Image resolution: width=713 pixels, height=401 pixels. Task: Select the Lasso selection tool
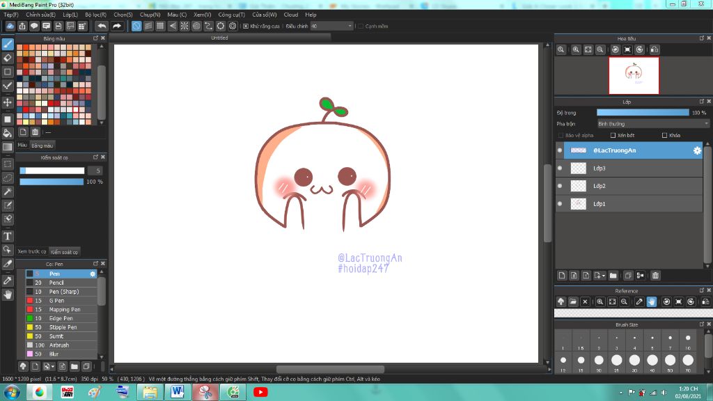pos(8,178)
